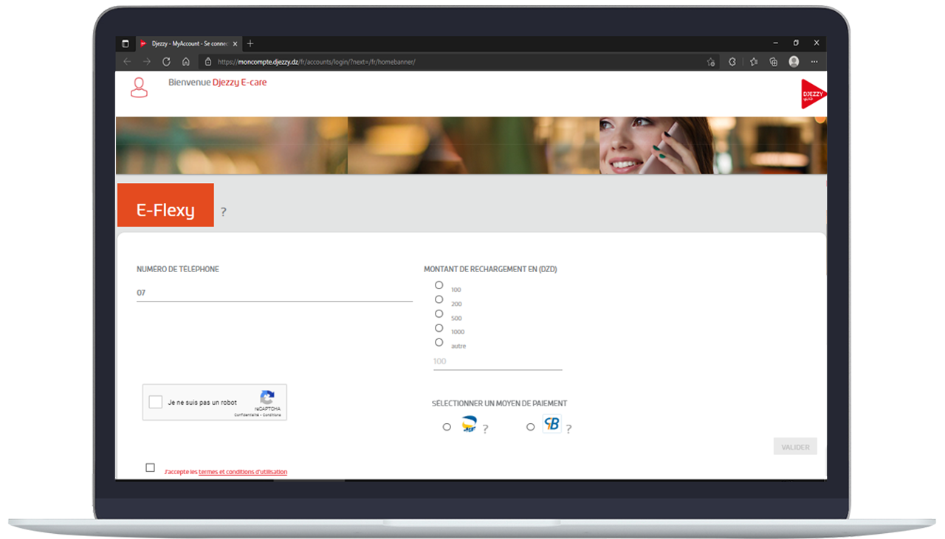Viewport: 945px width, 539px height.
Task: Choose the 'autre' custom amount option
Action: [x=439, y=342]
